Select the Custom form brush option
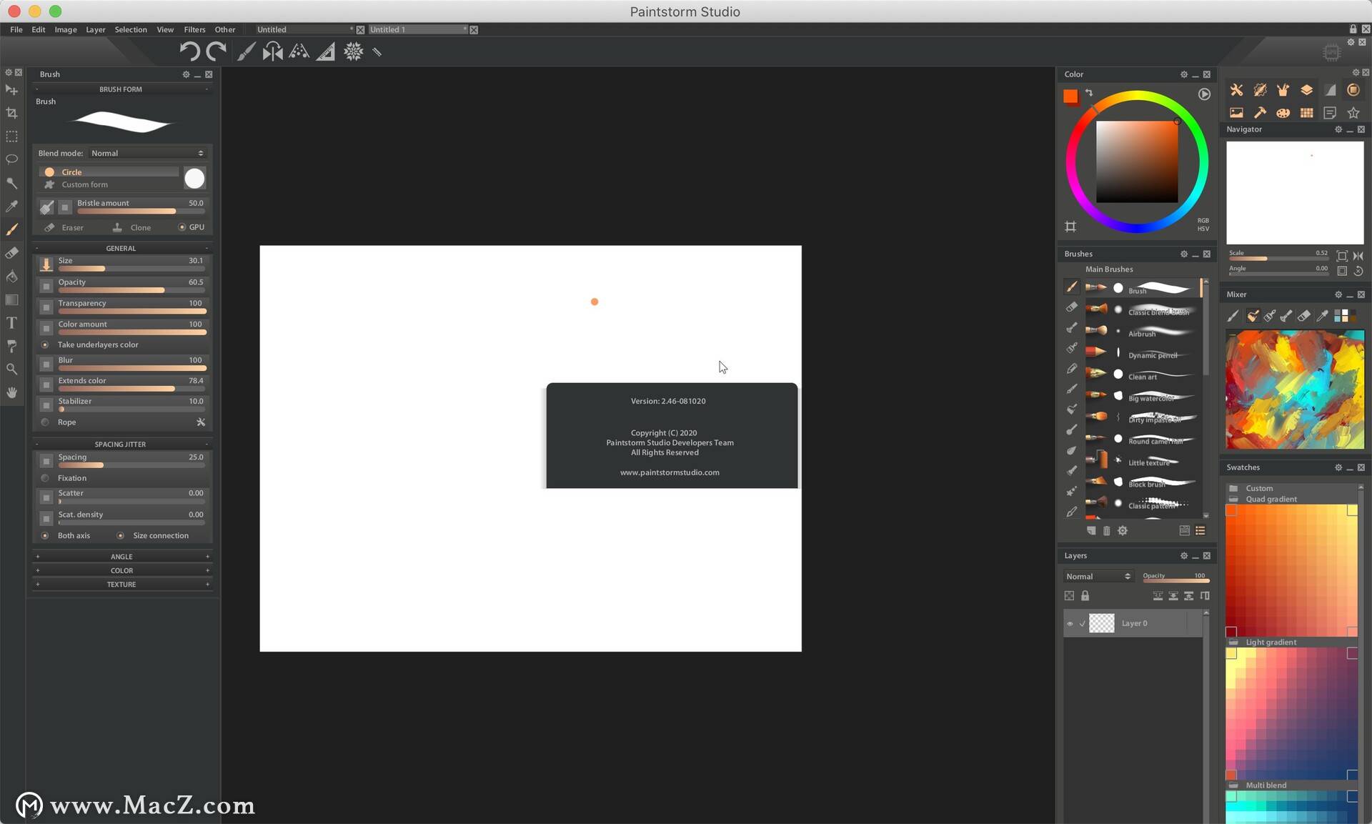 point(109,184)
